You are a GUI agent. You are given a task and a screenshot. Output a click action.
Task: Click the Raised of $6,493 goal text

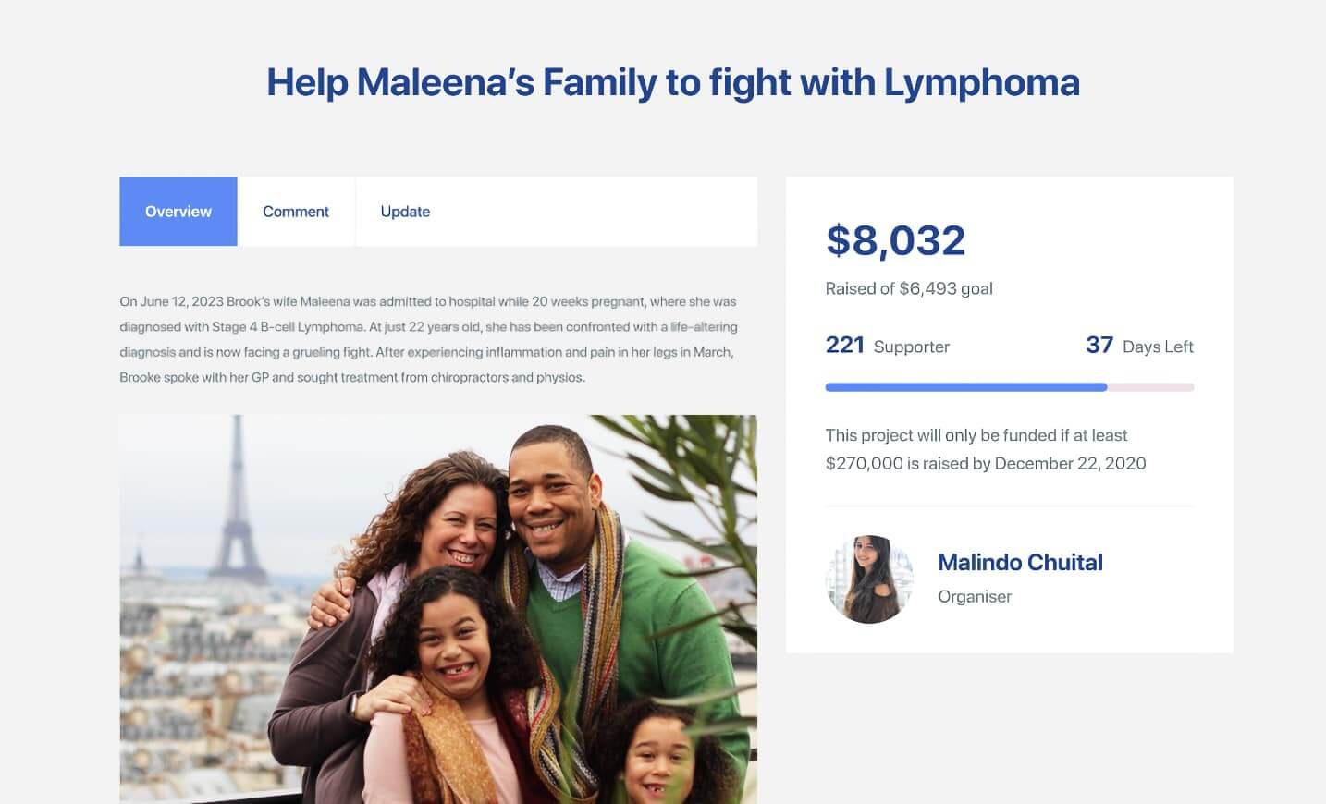coord(909,288)
